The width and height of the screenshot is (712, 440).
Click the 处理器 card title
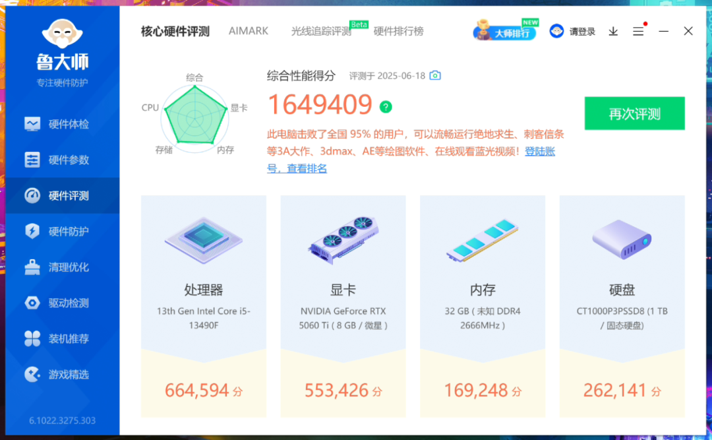204,290
